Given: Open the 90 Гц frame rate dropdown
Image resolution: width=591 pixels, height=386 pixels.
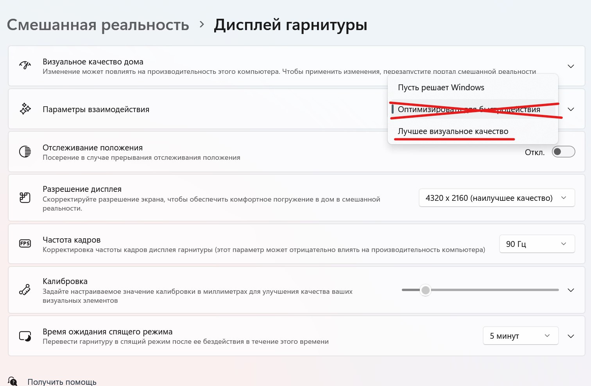Looking at the screenshot, I should coord(537,244).
